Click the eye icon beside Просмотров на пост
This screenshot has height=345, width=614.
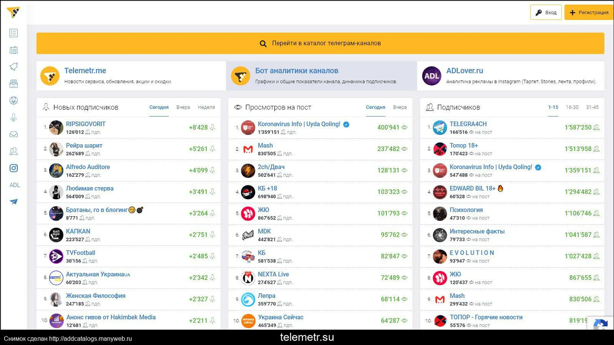[x=238, y=107]
